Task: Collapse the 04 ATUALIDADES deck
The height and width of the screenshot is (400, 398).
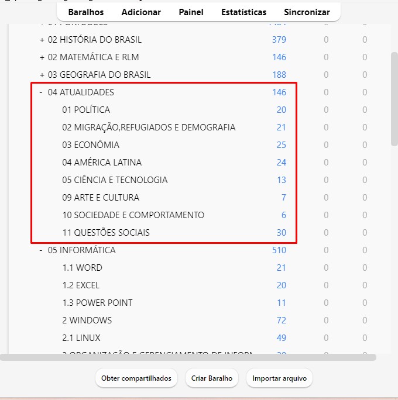Action: [x=41, y=92]
